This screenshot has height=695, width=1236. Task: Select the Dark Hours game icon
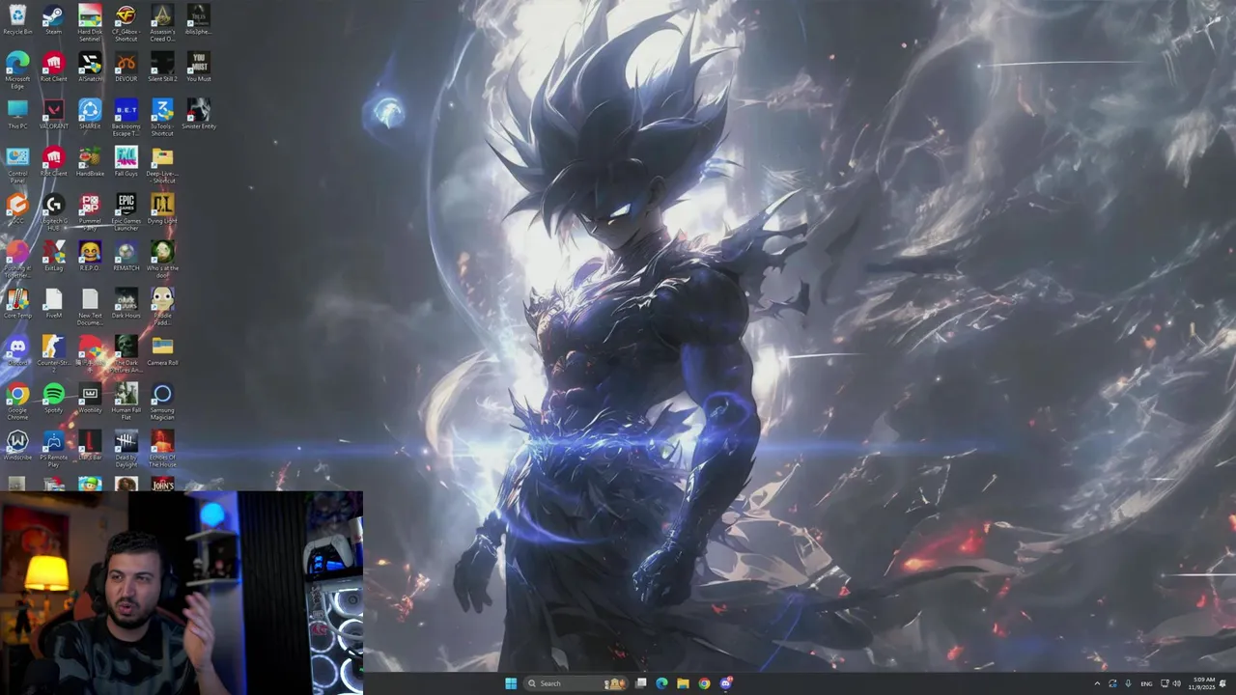coord(126,304)
